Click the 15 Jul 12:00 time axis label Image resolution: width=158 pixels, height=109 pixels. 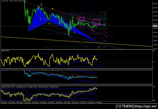click(19, 102)
